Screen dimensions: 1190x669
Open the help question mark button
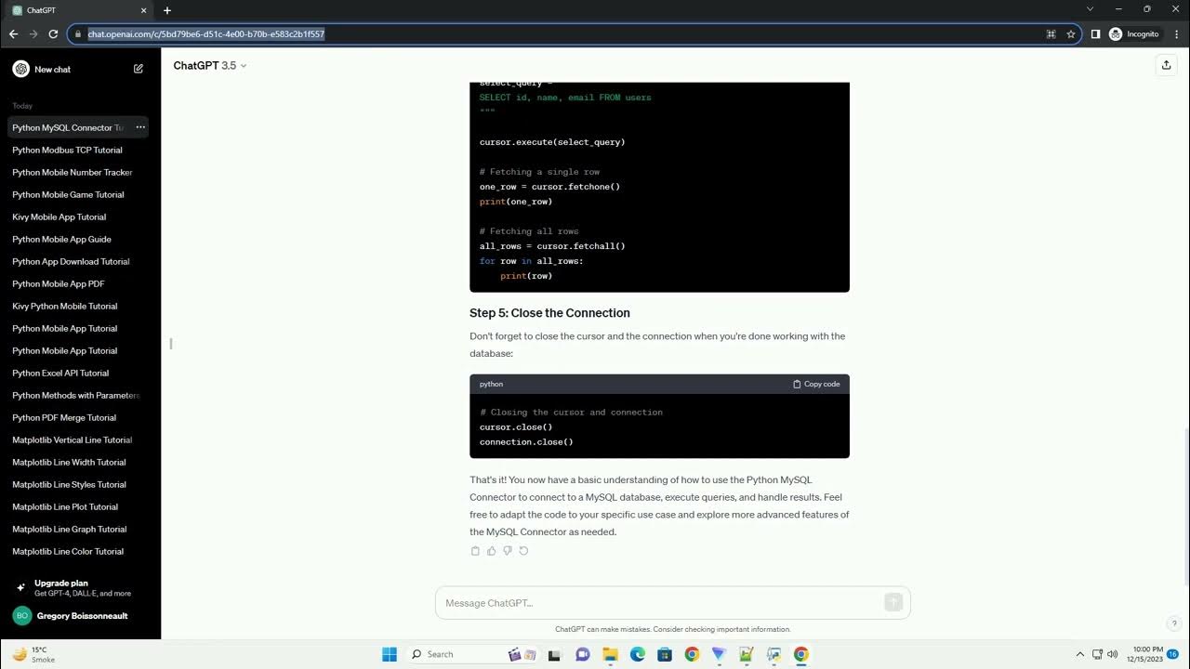tap(1174, 623)
